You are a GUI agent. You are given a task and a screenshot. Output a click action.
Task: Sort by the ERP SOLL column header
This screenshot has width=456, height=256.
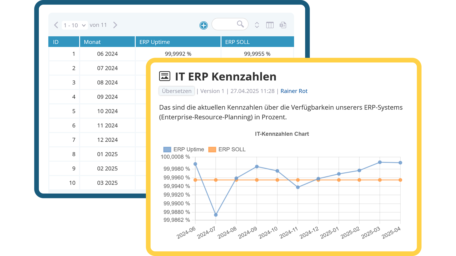coord(258,42)
